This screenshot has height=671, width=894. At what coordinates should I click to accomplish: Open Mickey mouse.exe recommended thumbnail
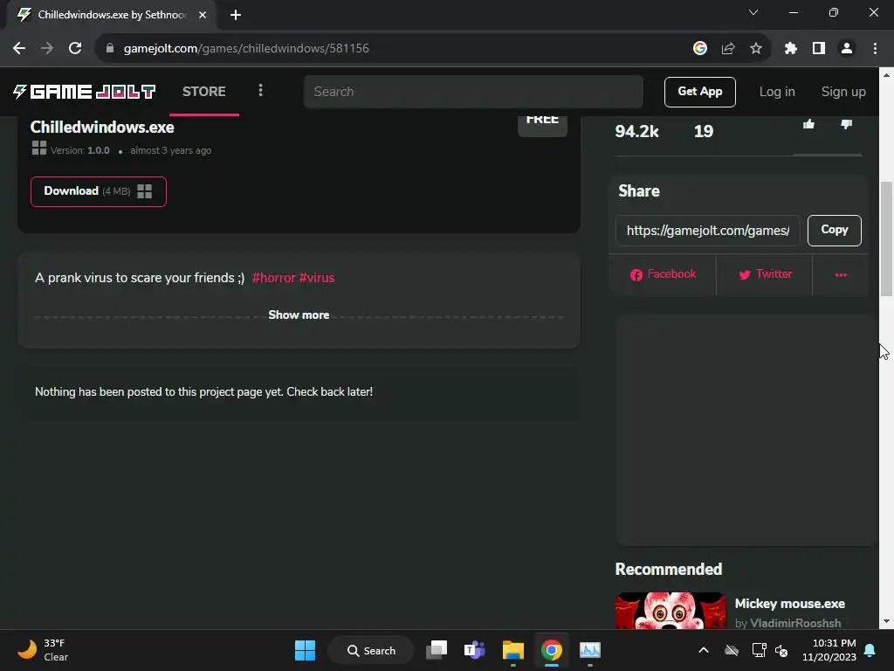point(670,611)
